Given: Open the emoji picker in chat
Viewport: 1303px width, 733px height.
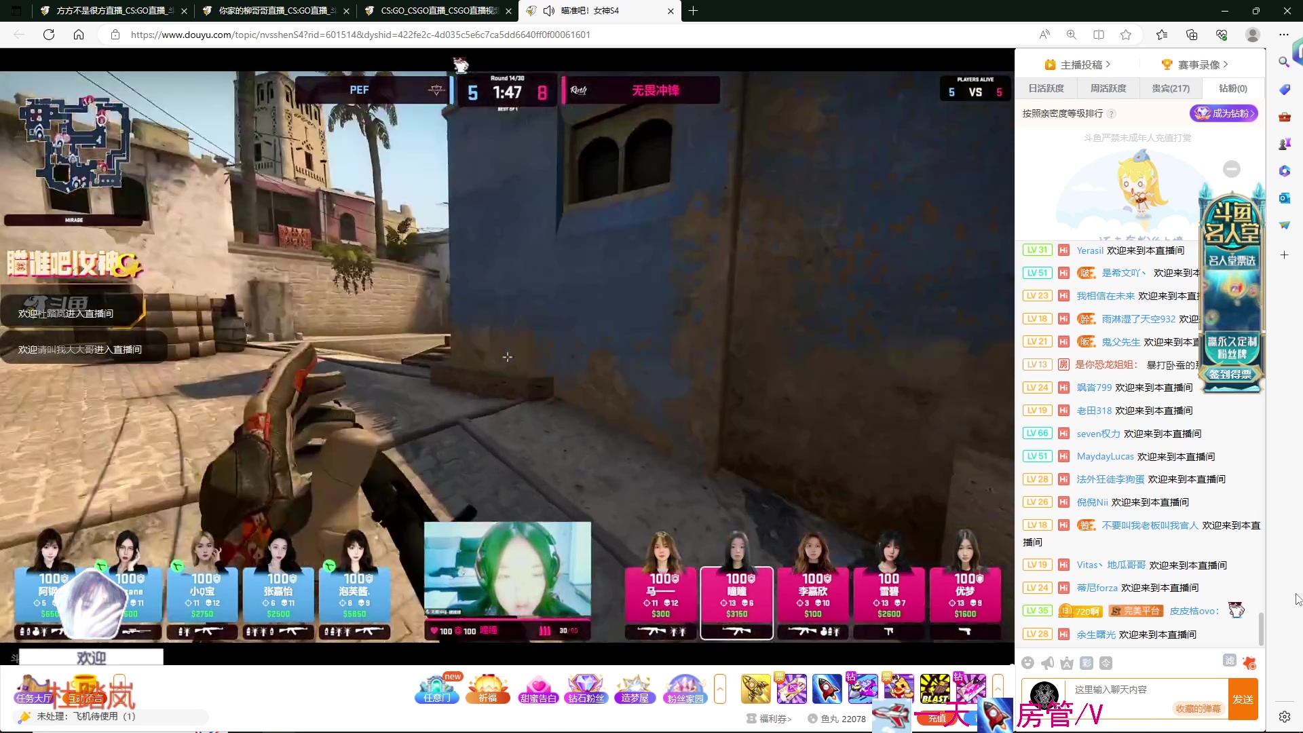Looking at the screenshot, I should (x=1028, y=662).
